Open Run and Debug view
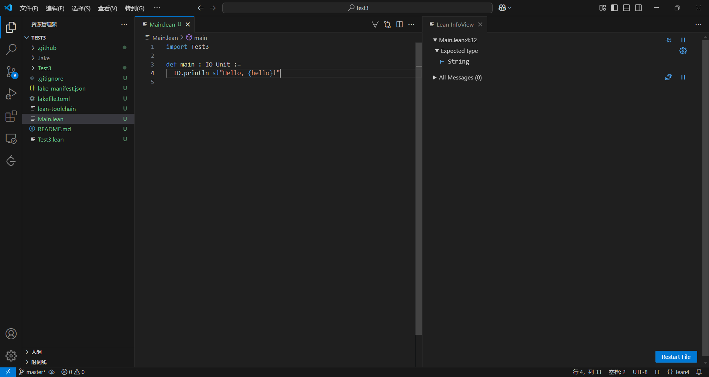The width and height of the screenshot is (709, 377). 11,94
